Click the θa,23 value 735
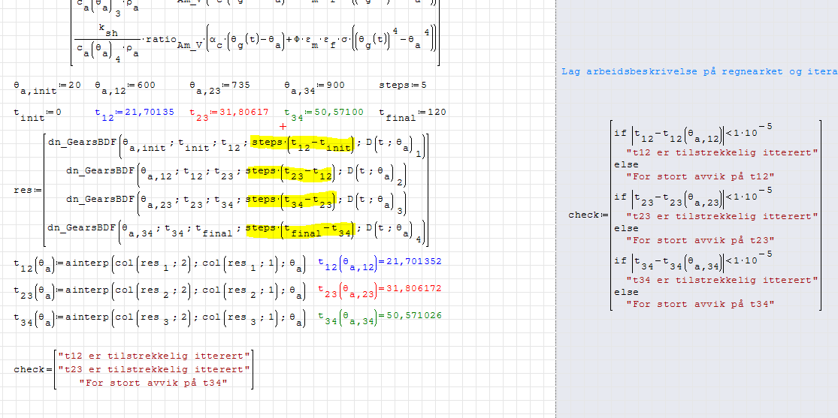The height and width of the screenshot is (418, 838). click(241, 85)
